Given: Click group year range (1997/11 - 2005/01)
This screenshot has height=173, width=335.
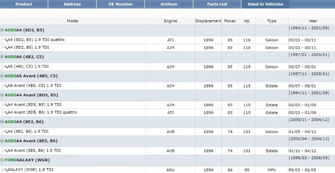Looking at the screenshot, I should [x=309, y=74].
